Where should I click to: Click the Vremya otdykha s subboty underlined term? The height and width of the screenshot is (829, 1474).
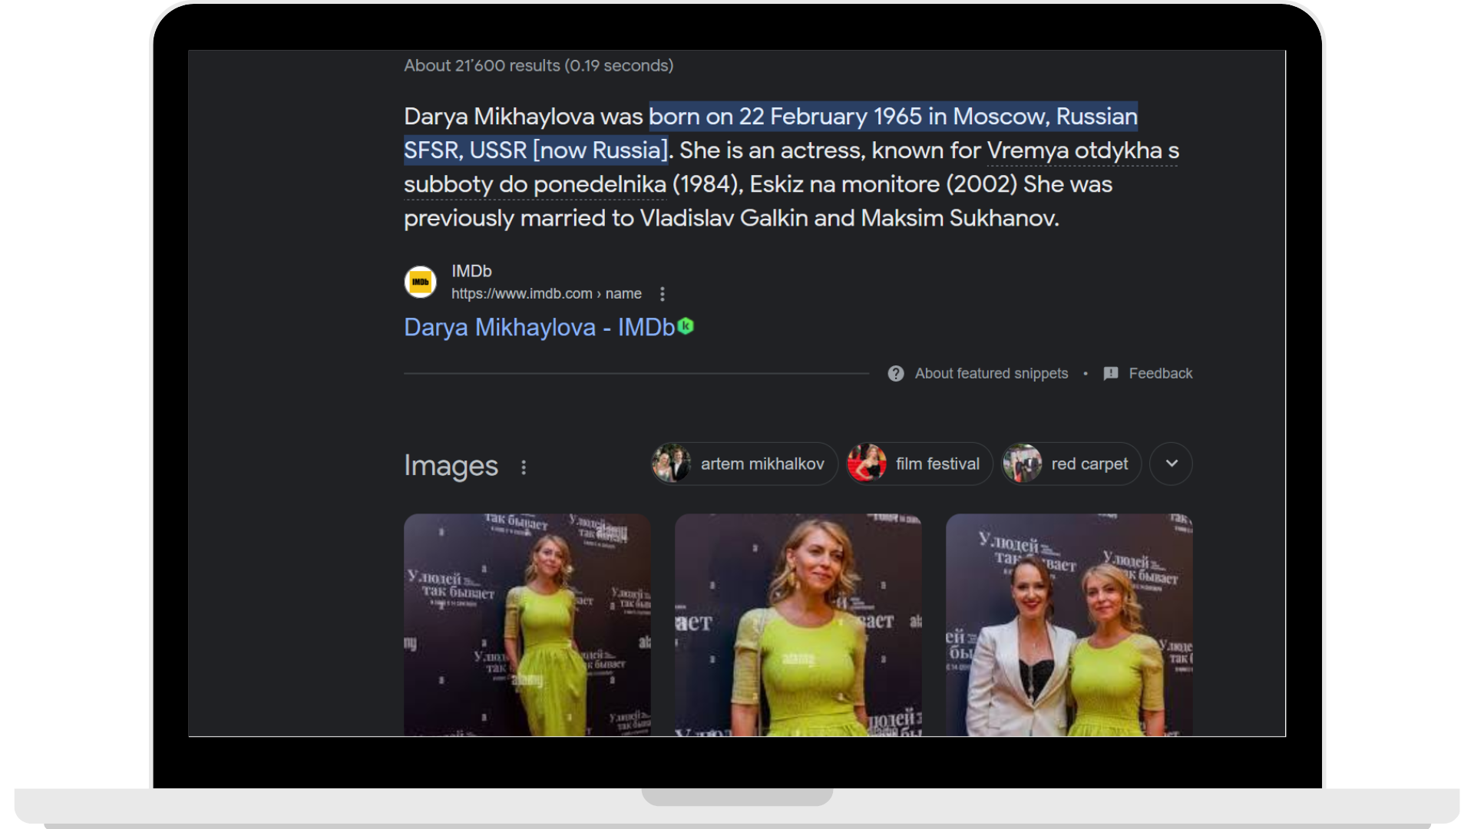1082,150
